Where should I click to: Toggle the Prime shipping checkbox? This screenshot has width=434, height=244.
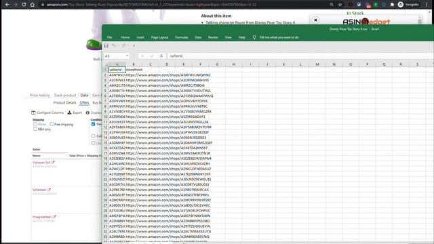[35, 124]
